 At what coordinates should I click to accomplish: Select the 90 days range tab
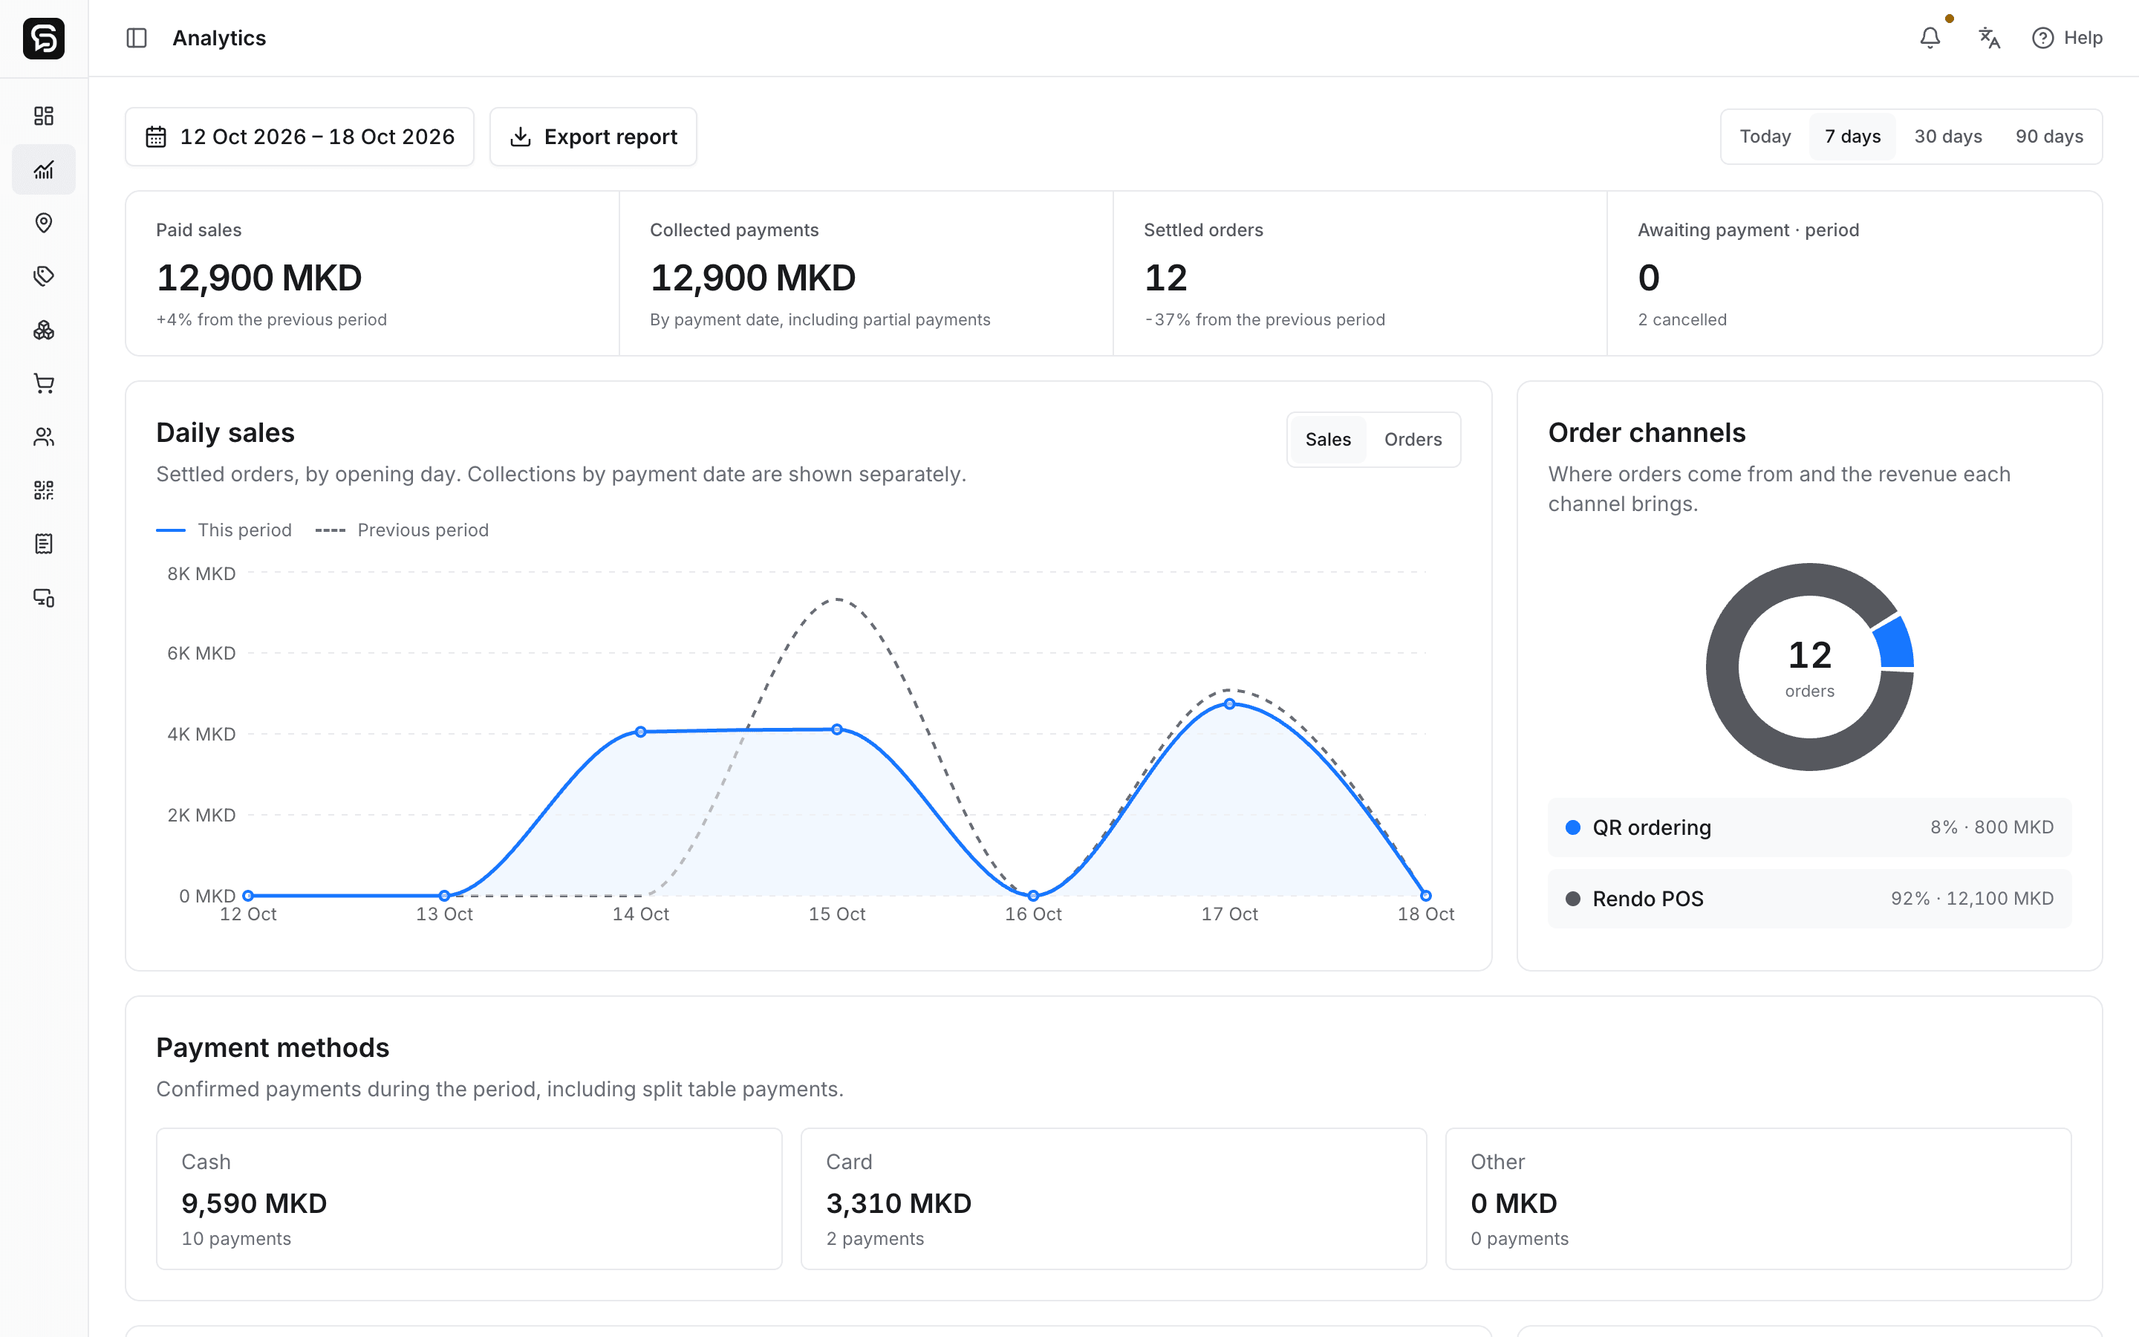pyautogui.click(x=2049, y=137)
